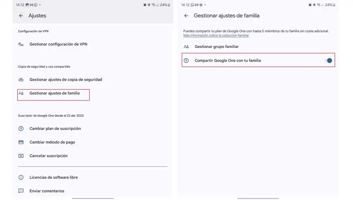Click the send feedback icon
Image resolution: width=353 pixels, height=200 pixels.
tap(21, 191)
